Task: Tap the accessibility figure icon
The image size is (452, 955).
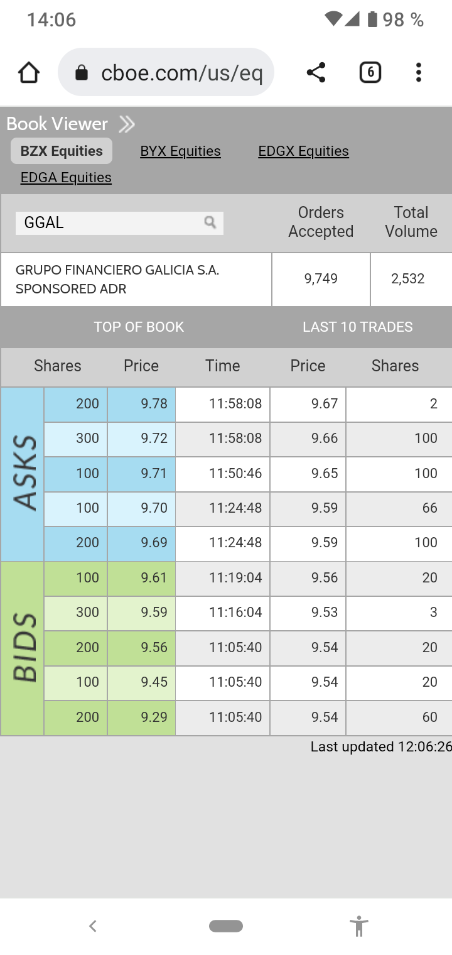Action: click(x=358, y=925)
